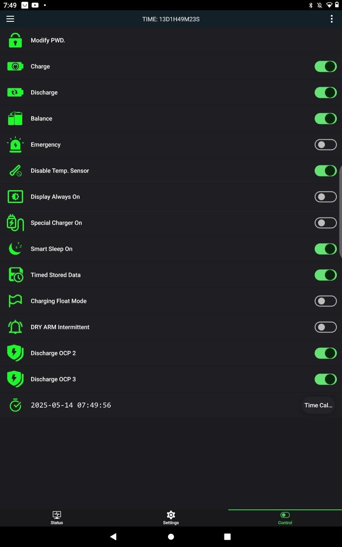
Task: Tap the Emergency siren icon
Action: (x=15, y=145)
